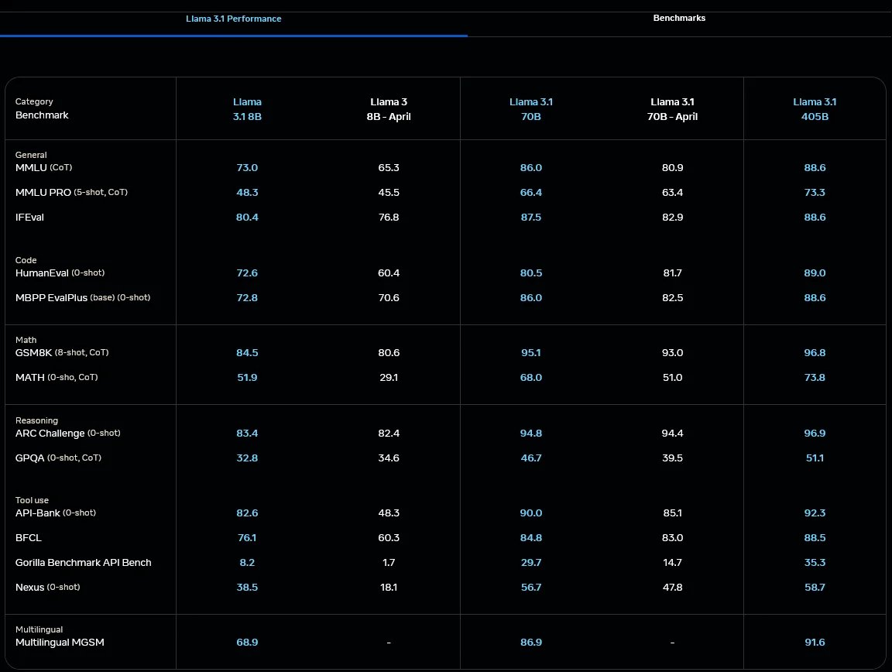Image resolution: width=892 pixels, height=672 pixels.
Task: Click GSM8K score 84.5
Action: (x=247, y=353)
